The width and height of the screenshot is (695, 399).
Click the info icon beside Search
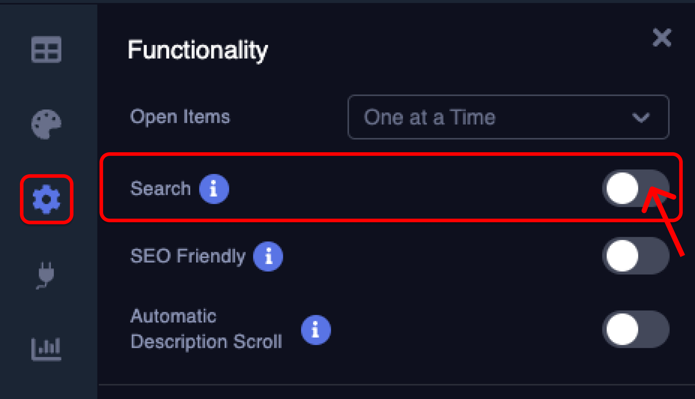click(x=214, y=189)
